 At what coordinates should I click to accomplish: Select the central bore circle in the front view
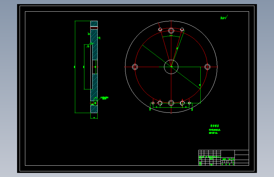coord(171,67)
